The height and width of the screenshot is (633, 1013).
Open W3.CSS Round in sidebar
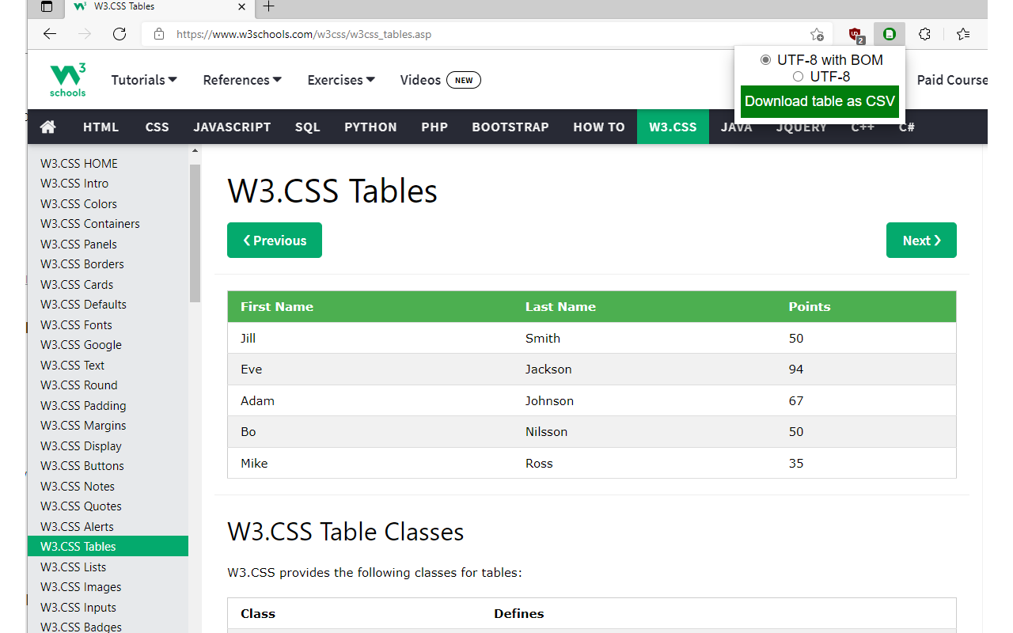(108, 385)
